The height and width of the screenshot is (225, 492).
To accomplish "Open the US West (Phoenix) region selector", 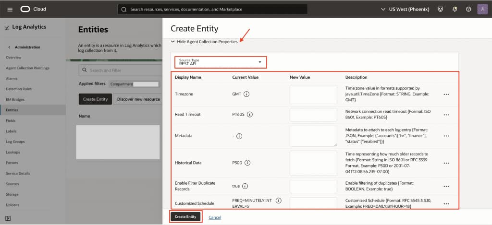I will [x=405, y=9].
